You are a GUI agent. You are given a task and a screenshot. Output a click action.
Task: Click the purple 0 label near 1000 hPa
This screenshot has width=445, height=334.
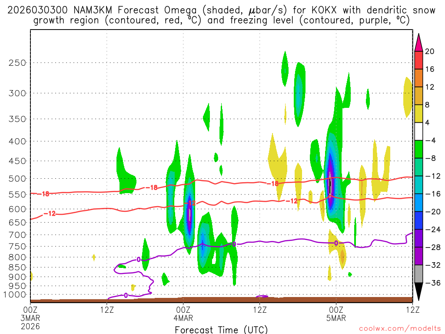pyautogui.click(x=126, y=295)
